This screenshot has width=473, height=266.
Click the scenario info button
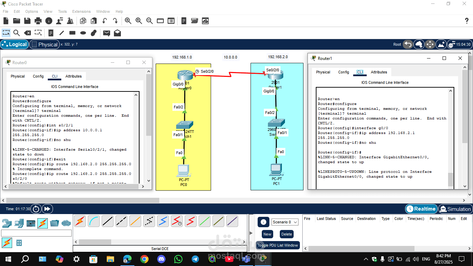264,222
